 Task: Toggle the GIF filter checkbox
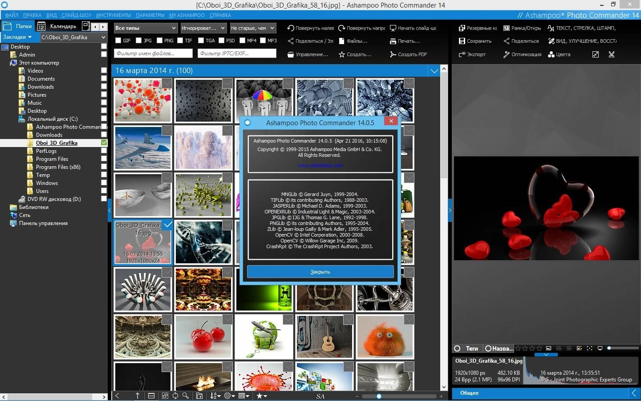[118, 41]
